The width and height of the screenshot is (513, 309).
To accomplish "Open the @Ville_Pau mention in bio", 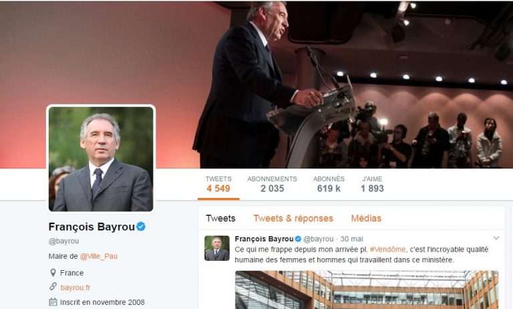I will 98,256.
